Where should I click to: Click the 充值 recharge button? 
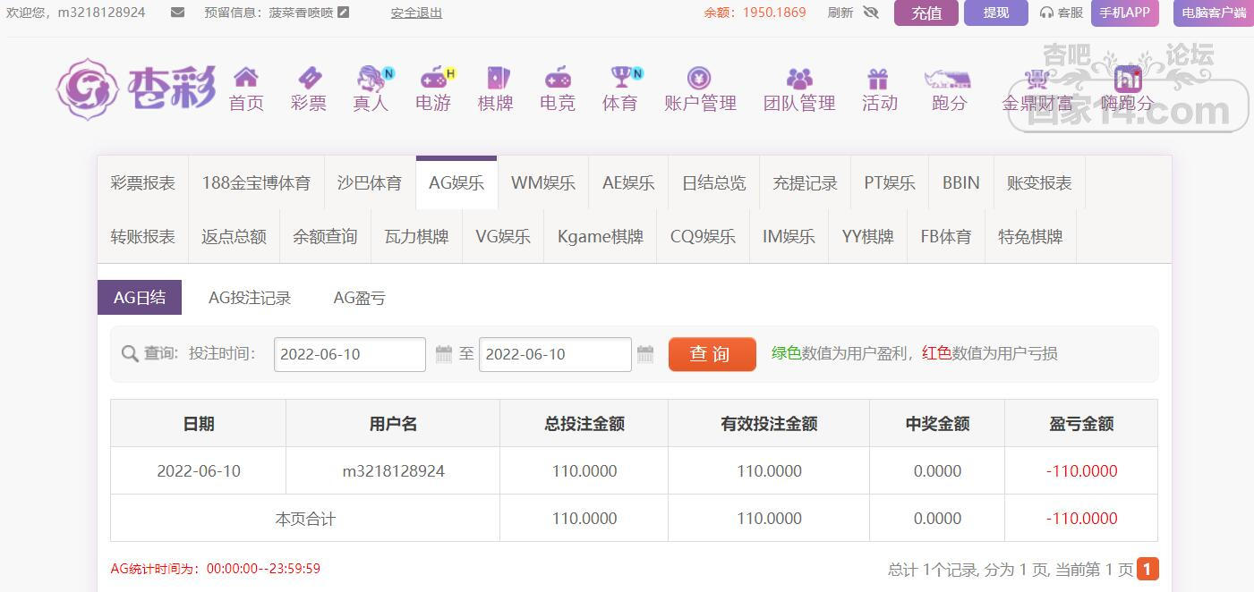tap(926, 13)
